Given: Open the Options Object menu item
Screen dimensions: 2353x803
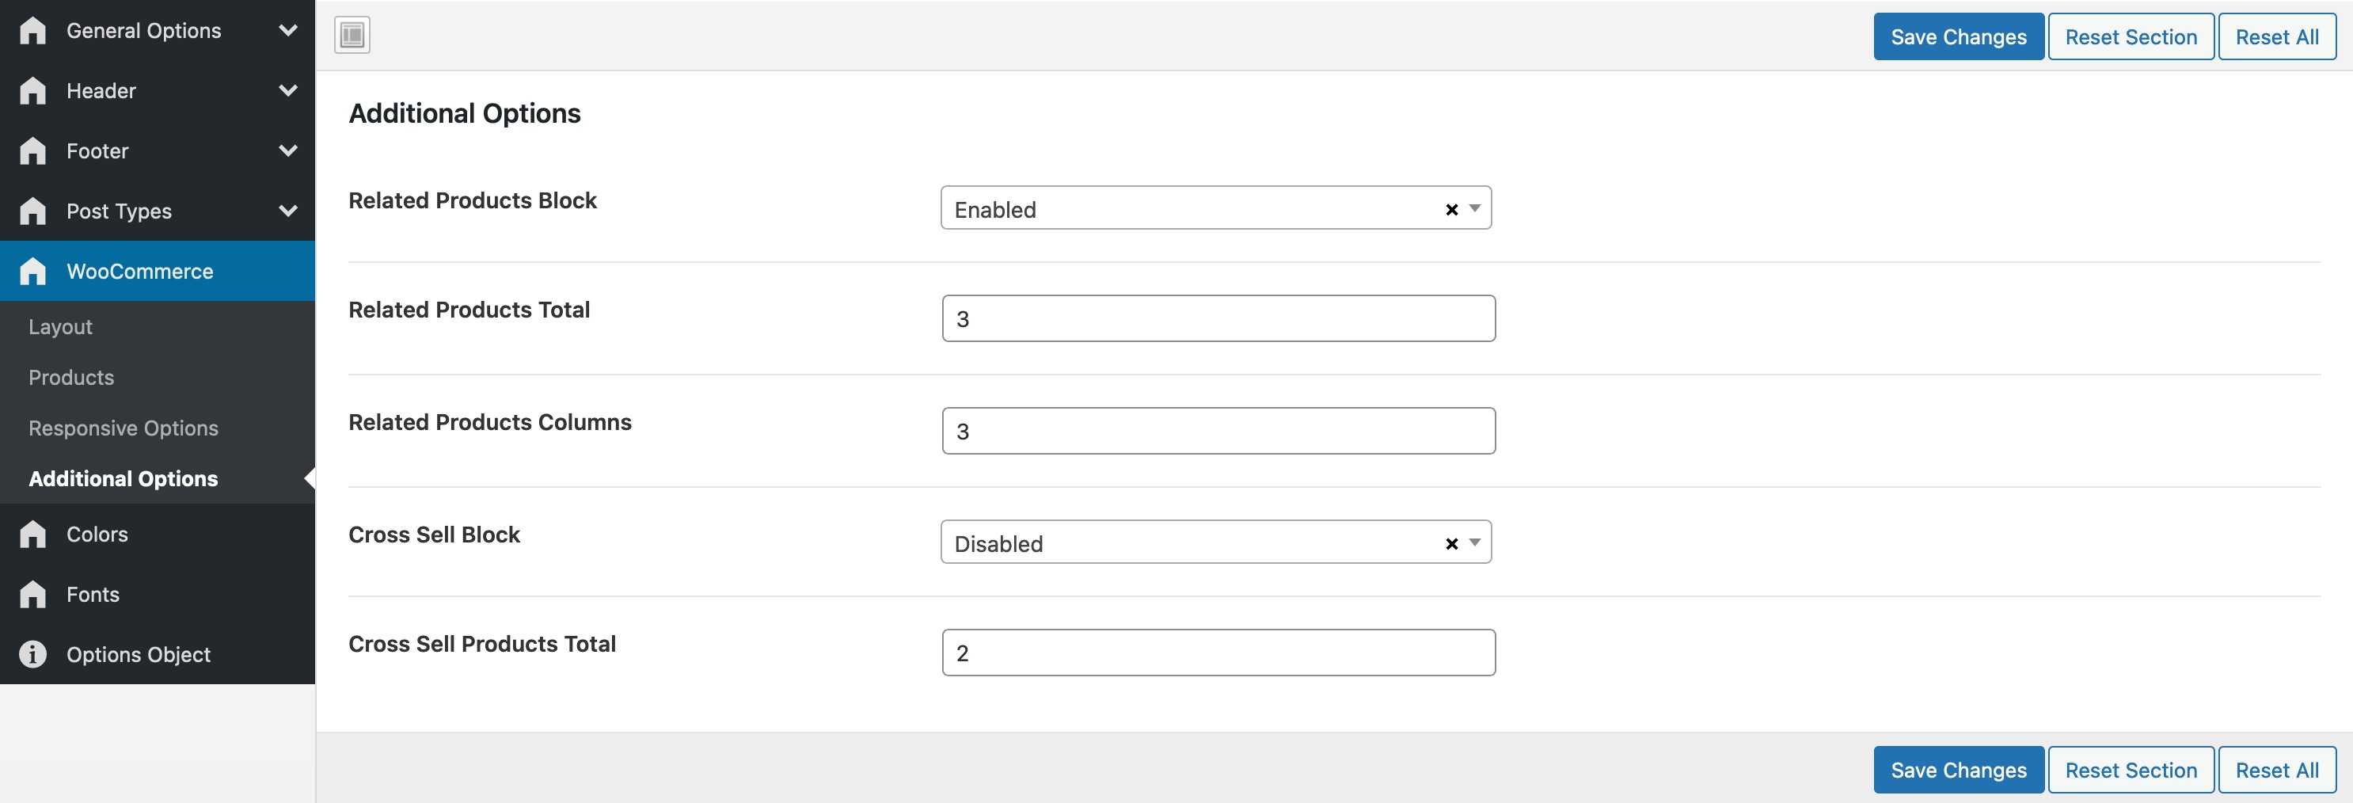Looking at the screenshot, I should click(x=157, y=655).
